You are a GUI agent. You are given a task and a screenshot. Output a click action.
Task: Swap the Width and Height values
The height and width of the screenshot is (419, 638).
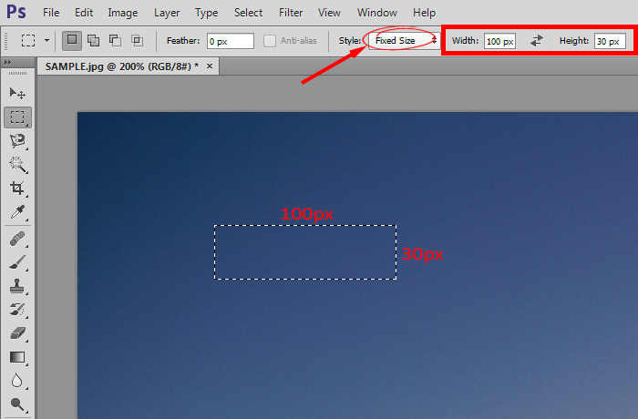[537, 41]
